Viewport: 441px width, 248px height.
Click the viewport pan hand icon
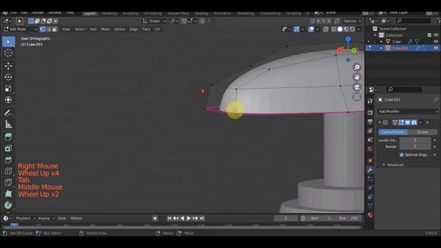[357, 77]
